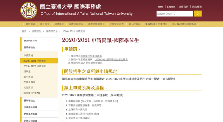Select 2020 / 2021 申請資訊 sidebar item
The width and height of the screenshot is (223, 122).
point(39,61)
